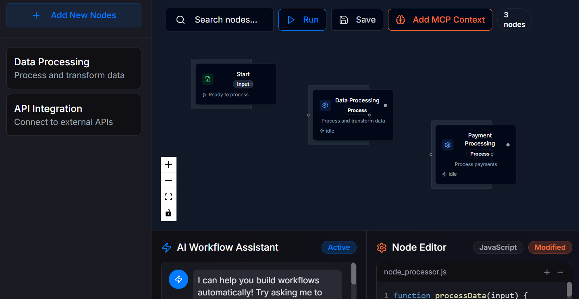This screenshot has height=299, width=579.
Task: Click the code editor scrollbar
Action: pyautogui.click(x=569, y=289)
